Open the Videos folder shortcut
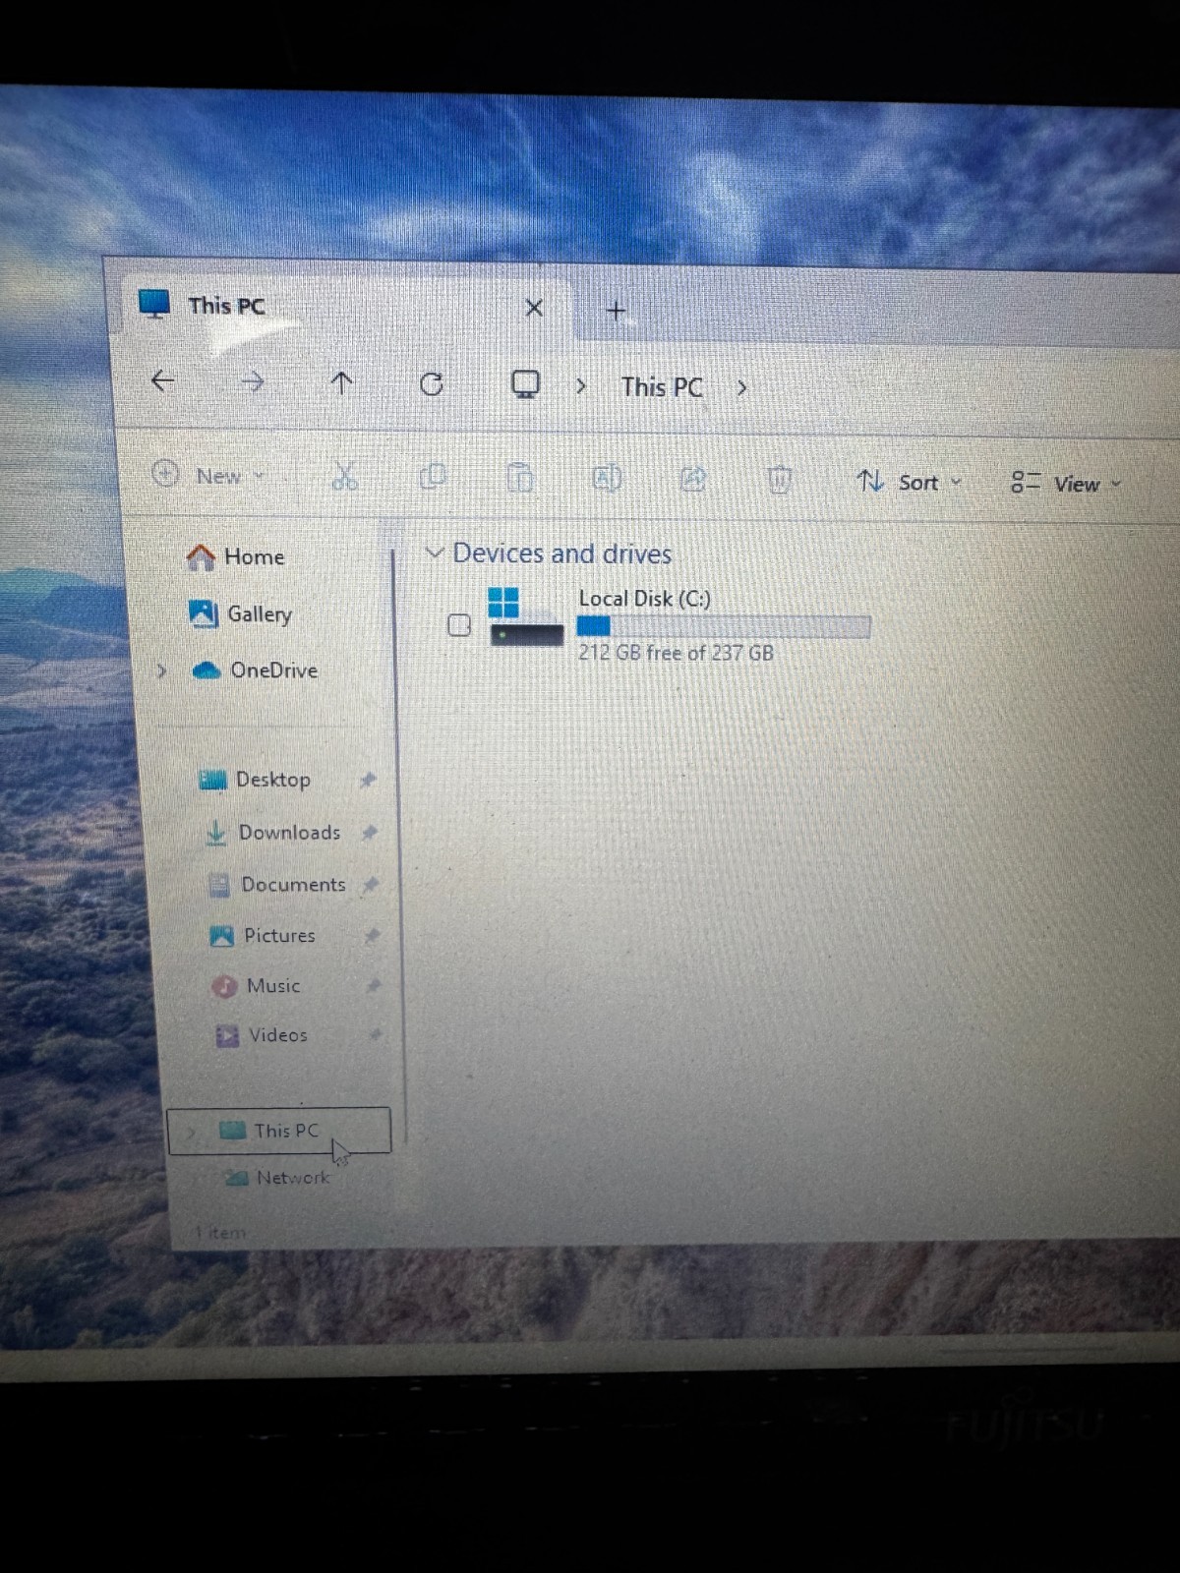The width and height of the screenshot is (1180, 1573). click(262, 1035)
